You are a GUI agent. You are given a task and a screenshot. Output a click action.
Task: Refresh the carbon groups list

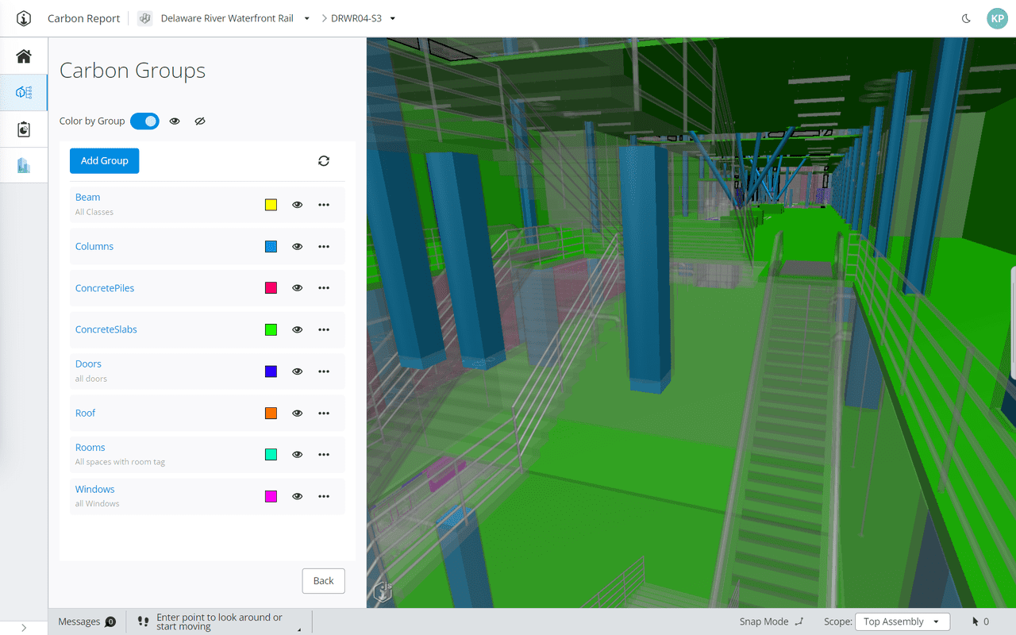tap(324, 160)
